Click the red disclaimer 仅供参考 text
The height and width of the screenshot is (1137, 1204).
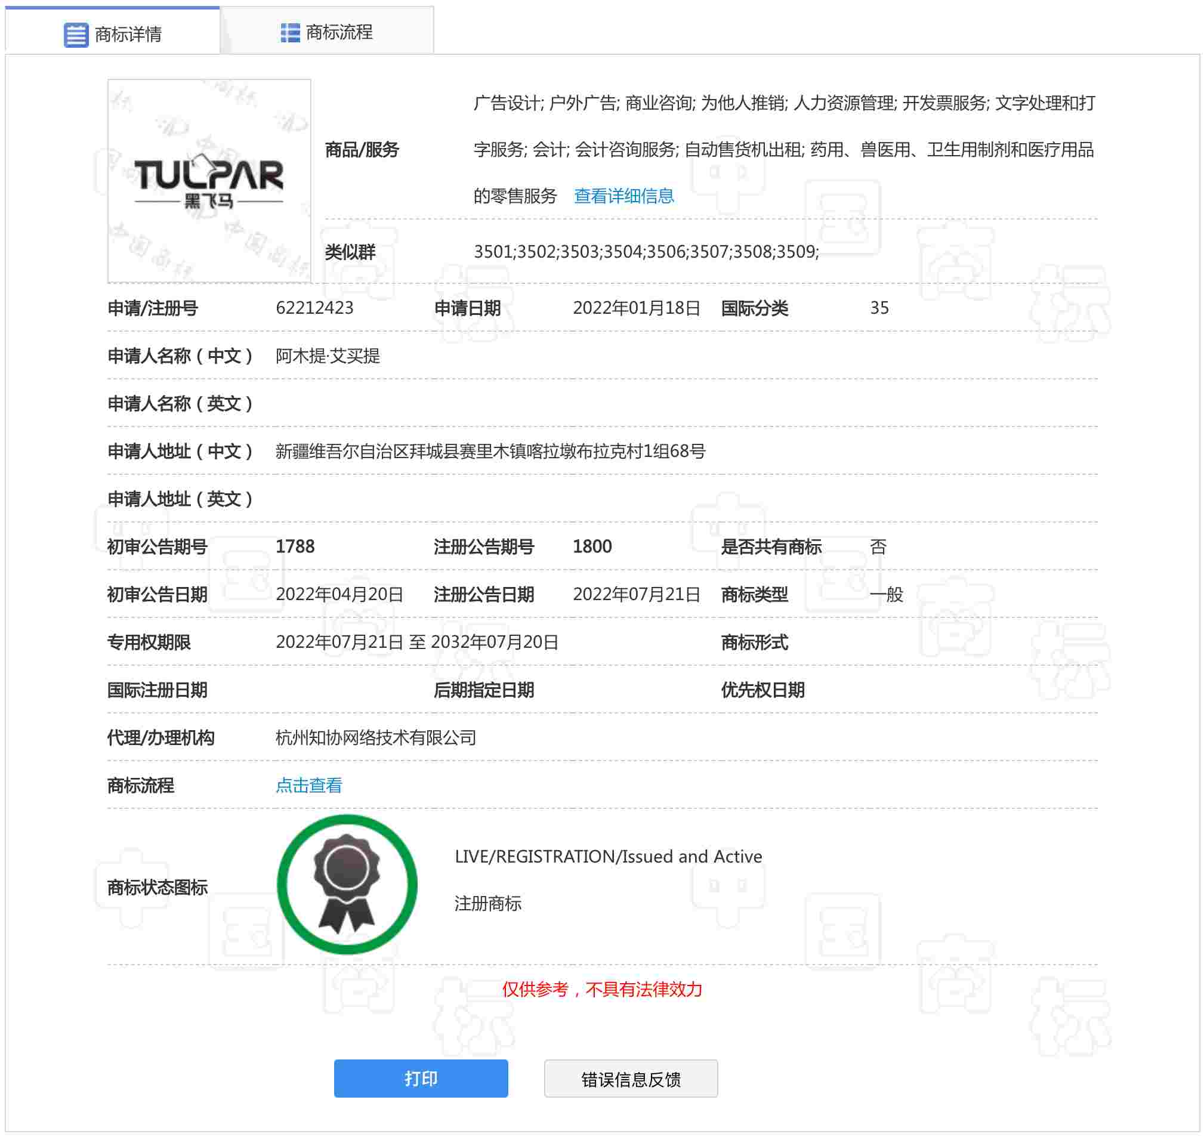click(x=601, y=989)
